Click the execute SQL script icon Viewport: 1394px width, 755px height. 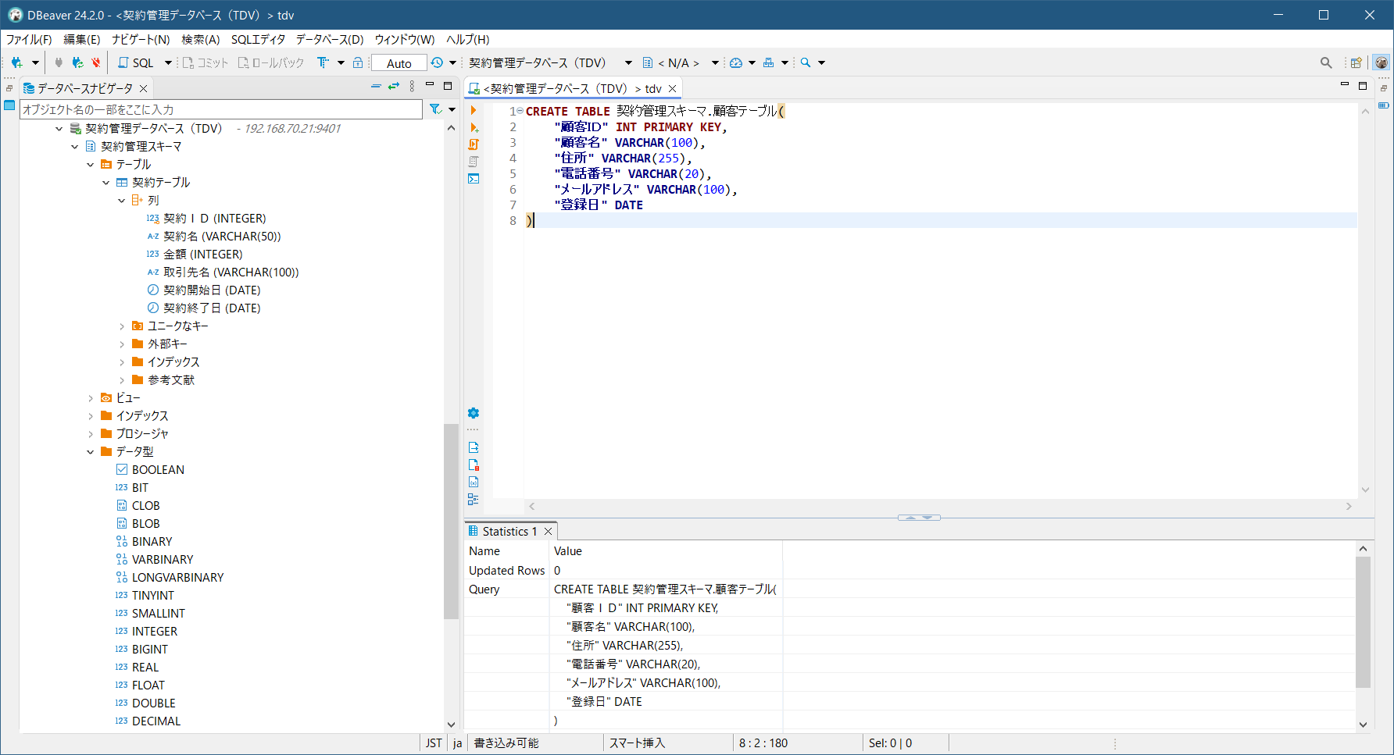pyautogui.click(x=474, y=144)
